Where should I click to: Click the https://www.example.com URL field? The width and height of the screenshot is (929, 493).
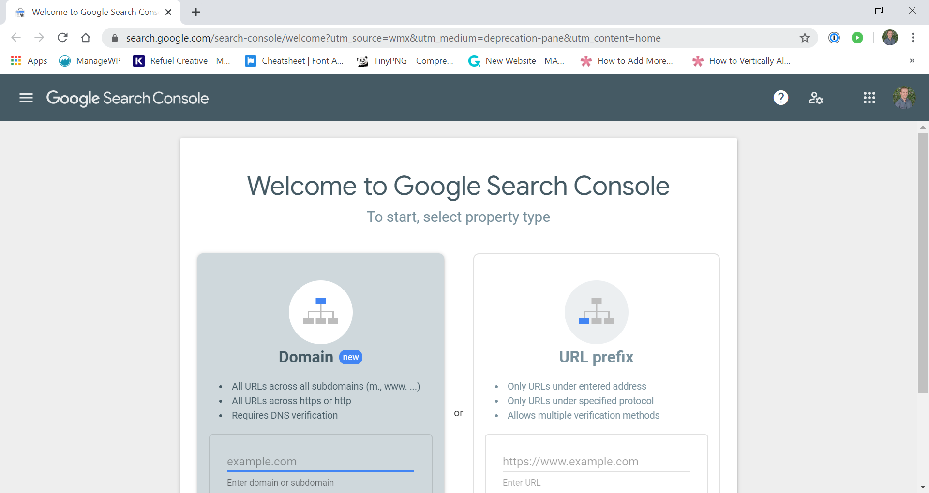tap(596, 462)
